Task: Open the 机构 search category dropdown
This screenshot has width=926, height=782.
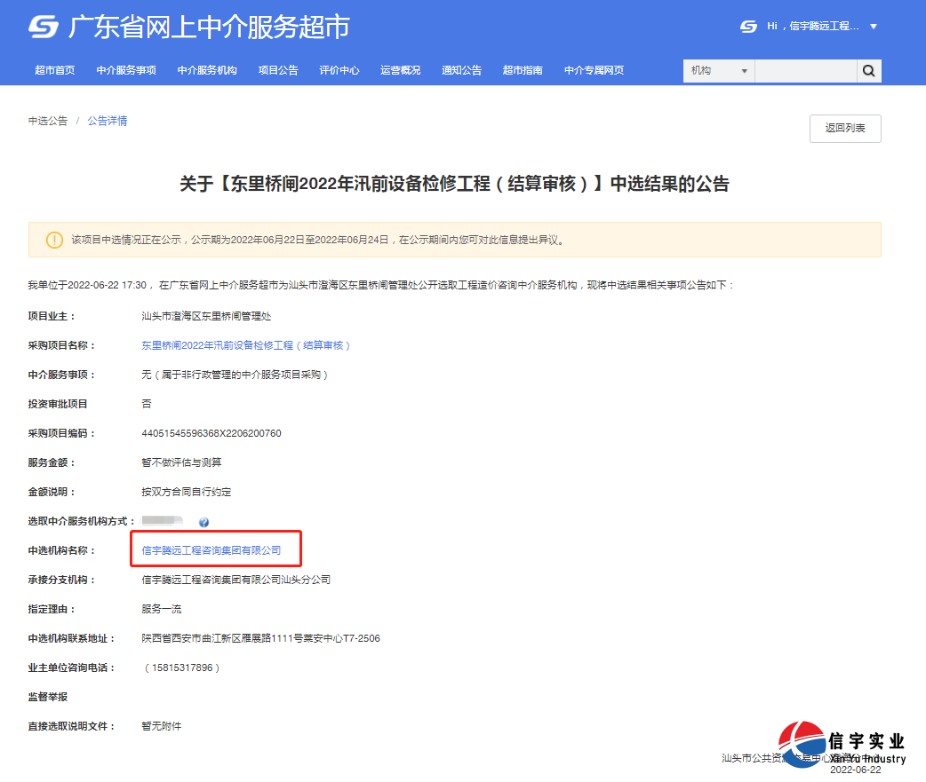Action: point(718,70)
